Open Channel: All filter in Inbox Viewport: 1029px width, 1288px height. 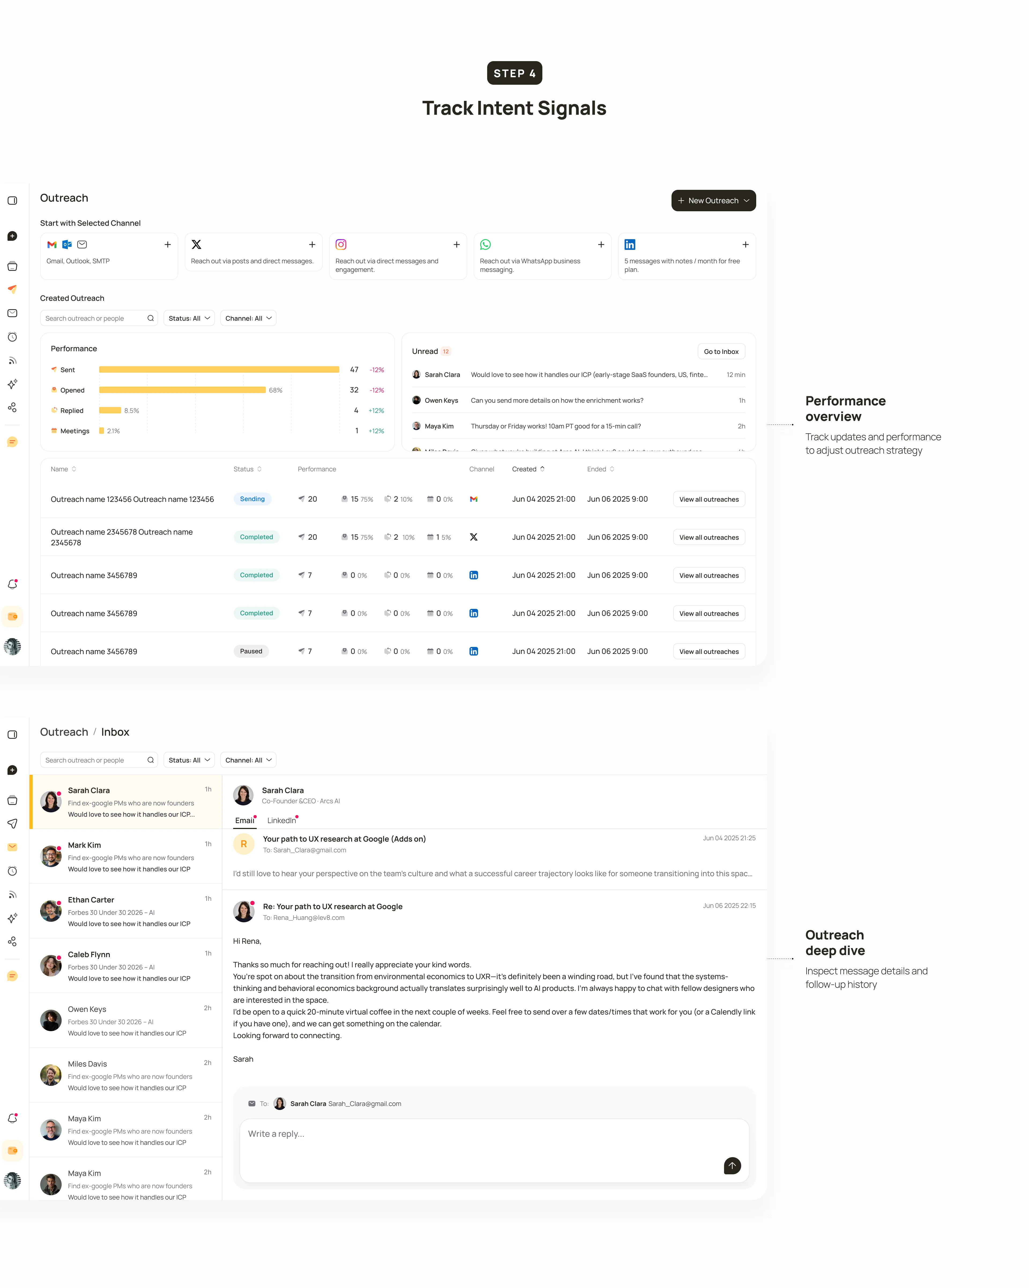click(248, 760)
